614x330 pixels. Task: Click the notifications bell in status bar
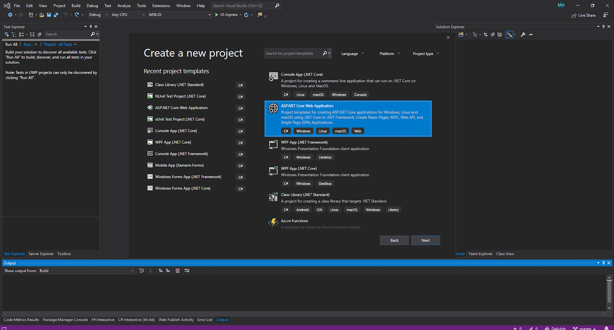point(606,328)
